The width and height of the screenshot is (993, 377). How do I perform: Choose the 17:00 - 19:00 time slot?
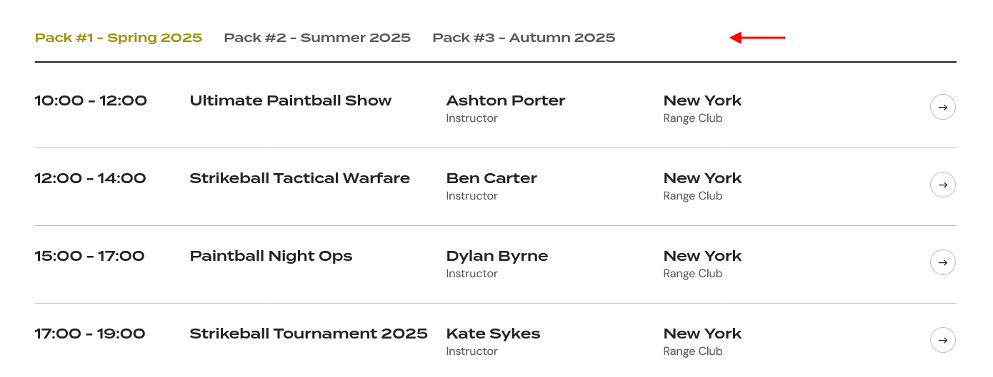point(90,334)
